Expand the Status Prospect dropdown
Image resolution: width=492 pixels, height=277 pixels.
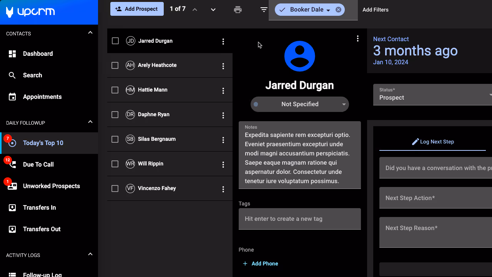432,95
